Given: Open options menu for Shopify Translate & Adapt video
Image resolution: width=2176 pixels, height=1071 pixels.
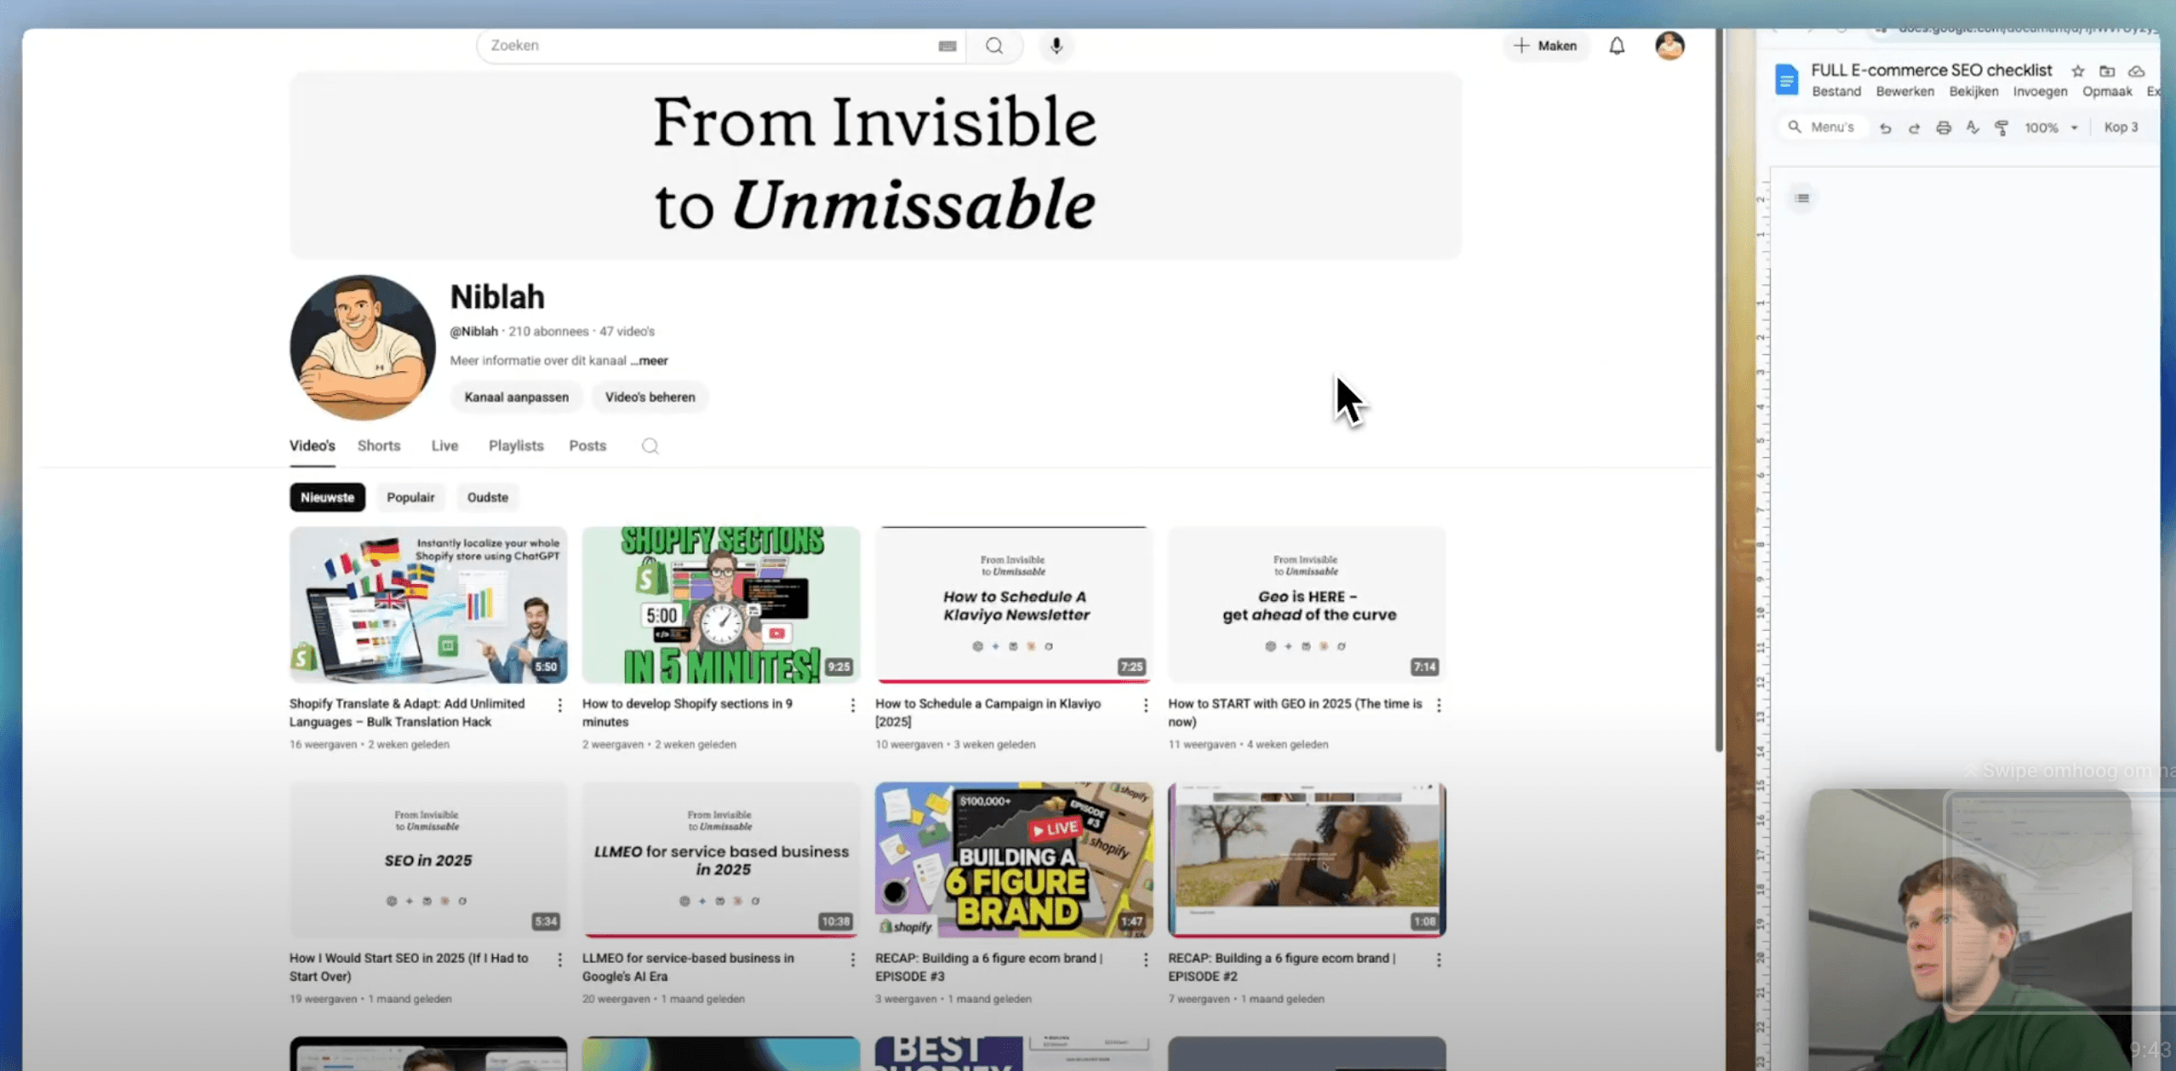Looking at the screenshot, I should click(559, 705).
